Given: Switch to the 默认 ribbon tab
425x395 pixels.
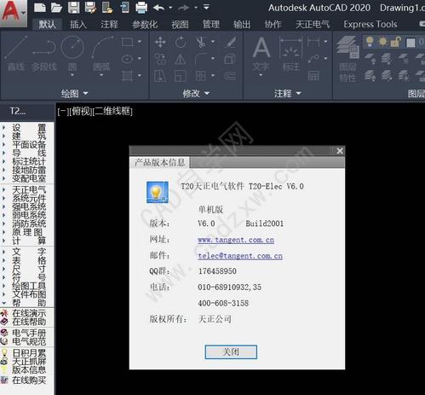Looking at the screenshot, I should 47,25.
